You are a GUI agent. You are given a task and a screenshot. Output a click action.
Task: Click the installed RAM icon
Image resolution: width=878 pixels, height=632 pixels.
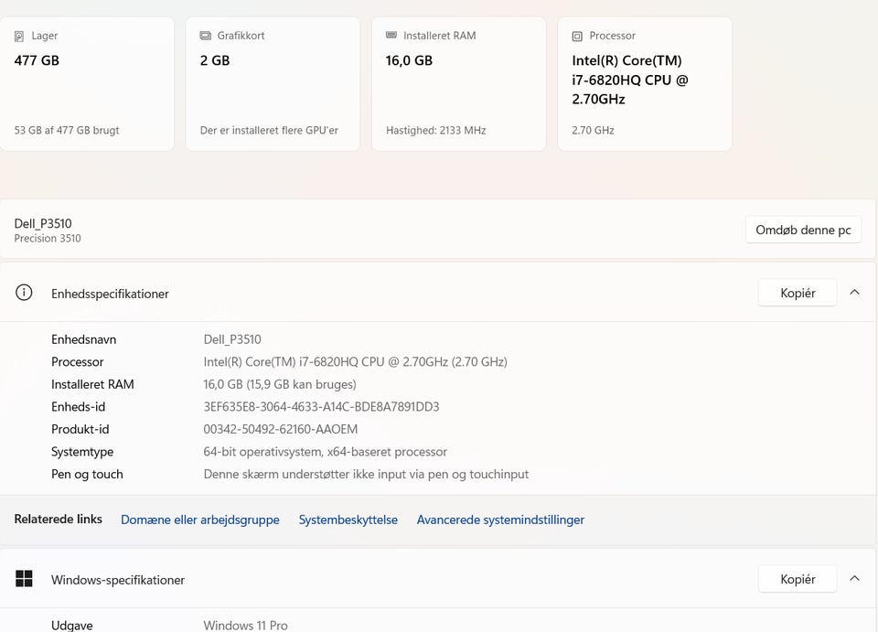point(391,37)
